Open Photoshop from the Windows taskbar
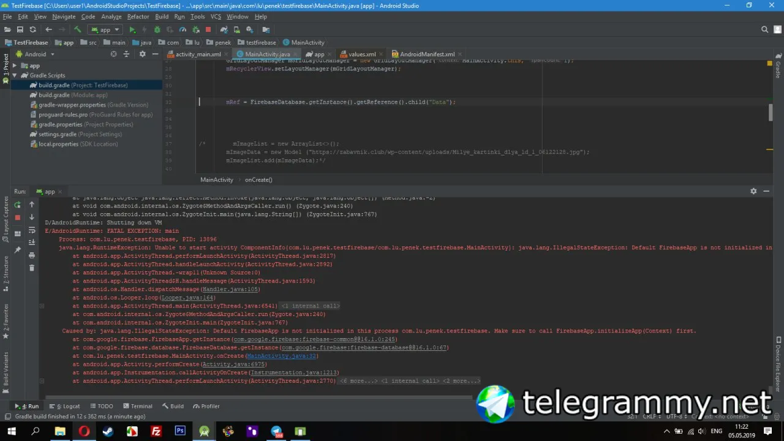784x441 pixels. (180, 431)
